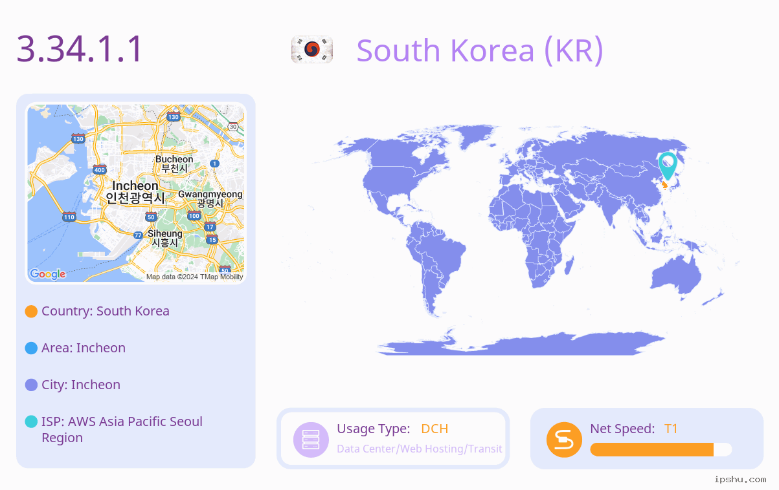Click the Usage Type label
The width and height of the screenshot is (779, 490).
(x=374, y=429)
